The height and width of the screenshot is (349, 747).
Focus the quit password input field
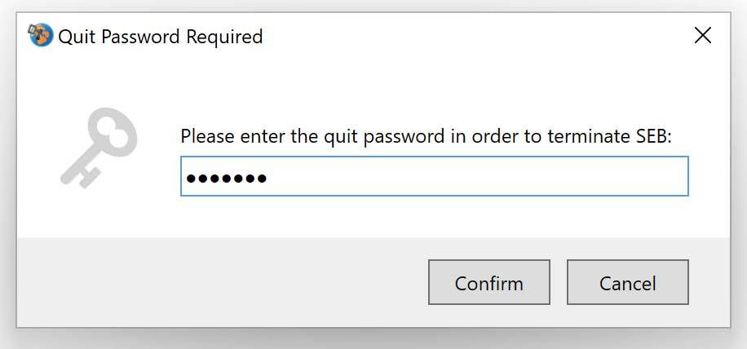coord(435,175)
